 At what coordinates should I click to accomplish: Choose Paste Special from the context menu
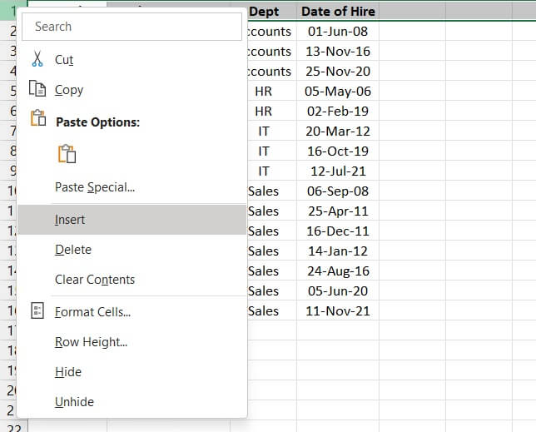coord(95,187)
